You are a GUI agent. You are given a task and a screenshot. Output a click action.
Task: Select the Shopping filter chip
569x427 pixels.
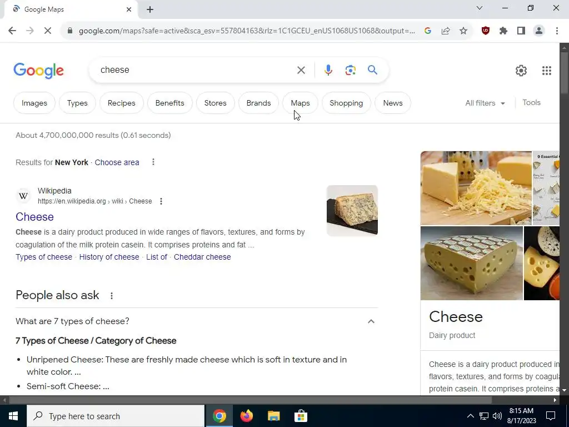pyautogui.click(x=346, y=103)
